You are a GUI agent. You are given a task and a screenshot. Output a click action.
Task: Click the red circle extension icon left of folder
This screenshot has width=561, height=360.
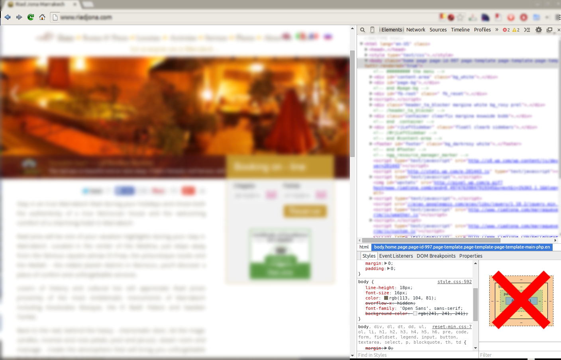coord(524,17)
